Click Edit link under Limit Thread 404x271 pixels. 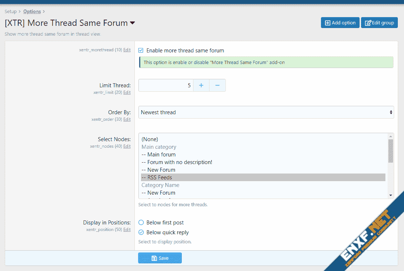(x=127, y=92)
